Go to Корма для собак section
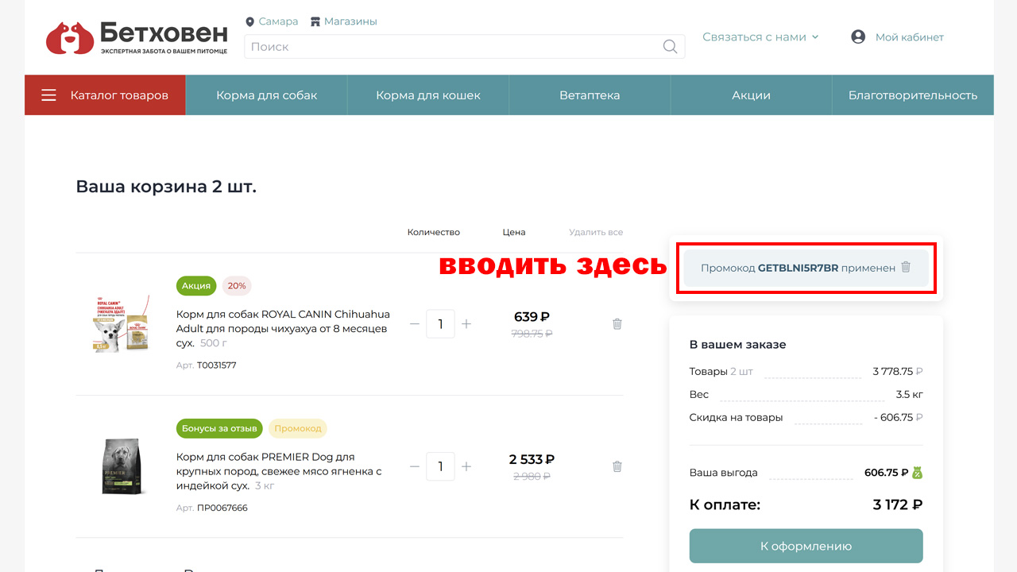1017x572 pixels. coord(267,95)
